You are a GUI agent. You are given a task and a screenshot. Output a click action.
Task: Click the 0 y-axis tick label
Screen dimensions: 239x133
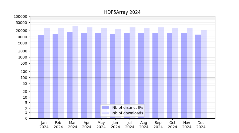tap(26, 118)
